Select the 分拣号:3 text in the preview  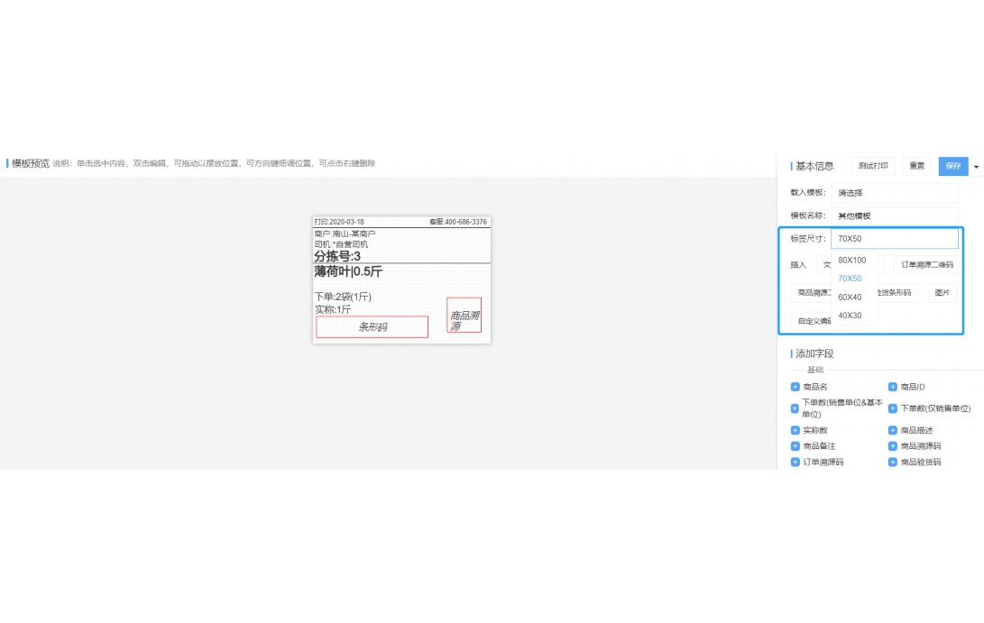pyautogui.click(x=337, y=256)
